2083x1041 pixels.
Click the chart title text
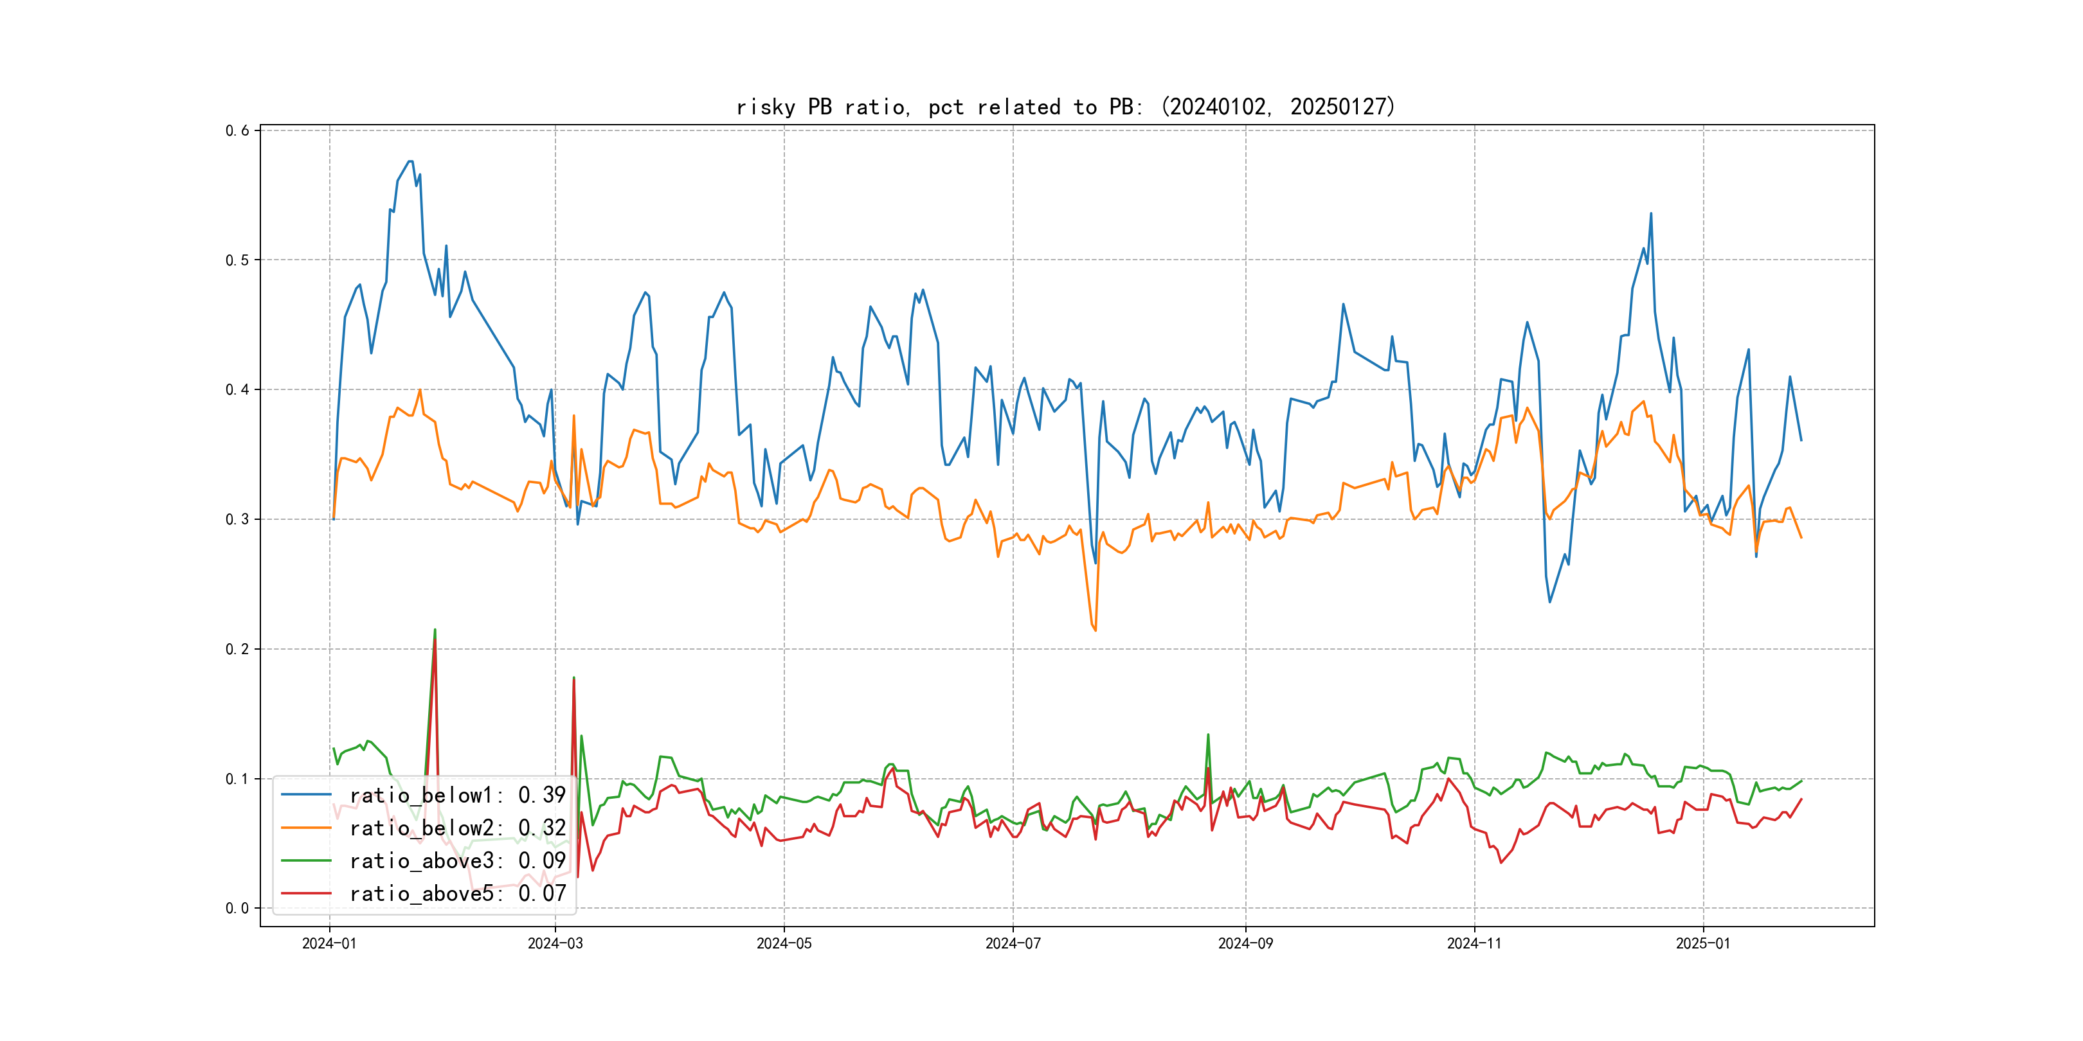click(x=1066, y=107)
